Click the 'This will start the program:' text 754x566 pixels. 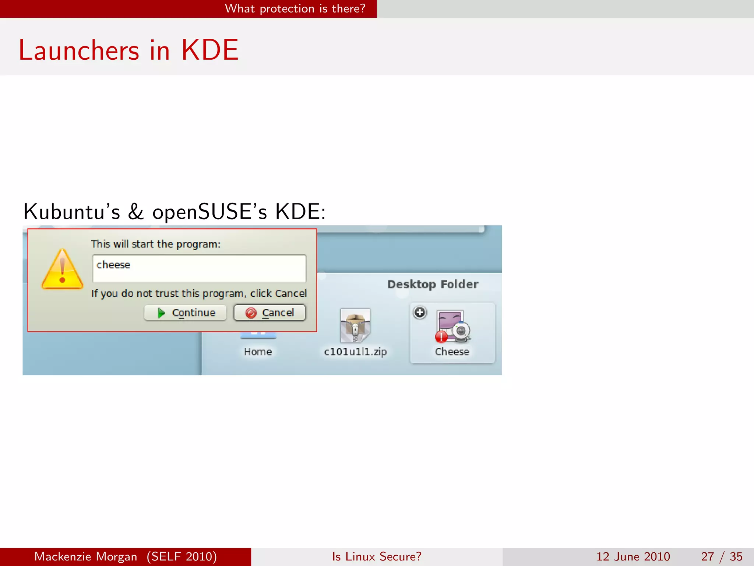156,244
